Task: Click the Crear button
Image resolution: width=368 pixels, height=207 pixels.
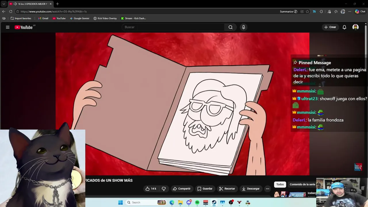Action: point(330,27)
